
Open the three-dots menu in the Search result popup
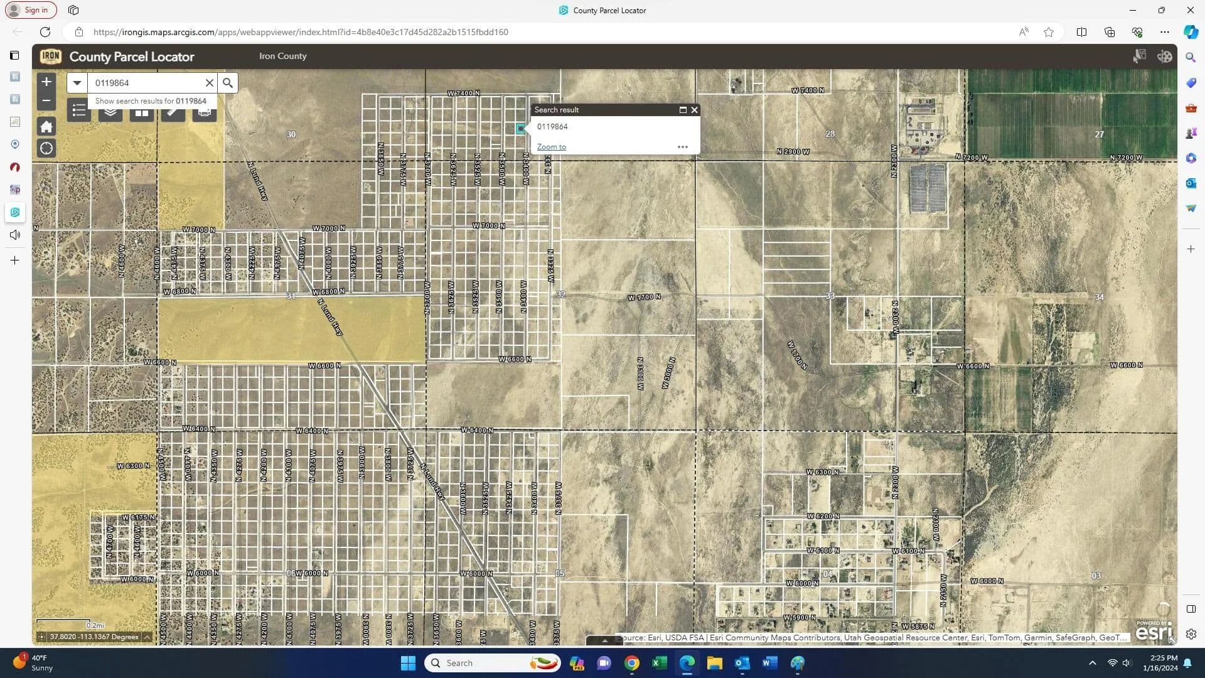(x=683, y=147)
